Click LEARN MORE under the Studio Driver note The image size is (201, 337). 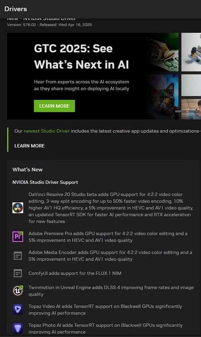pos(30,146)
